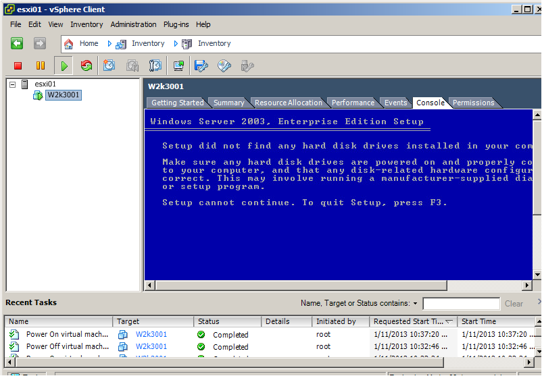This screenshot has width=542, height=376.
Task: Suspend the VM with the pause icon
Action: click(x=41, y=65)
